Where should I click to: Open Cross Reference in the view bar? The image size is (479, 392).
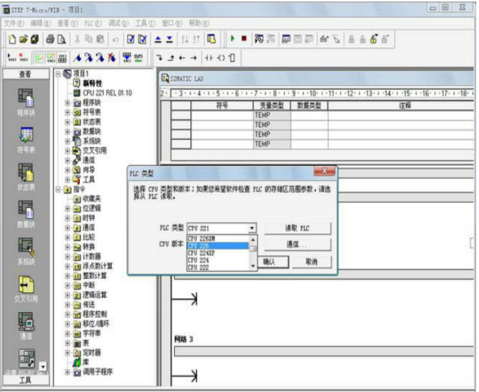(26, 288)
